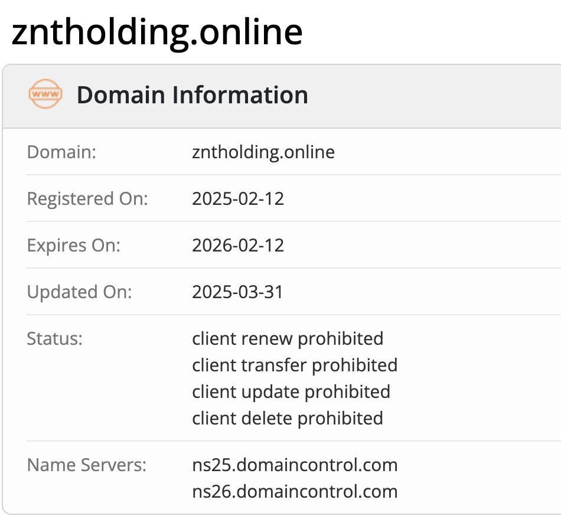Screen dimensions: 561x516
Task: Click the Domain: field label
Action: [61, 152]
